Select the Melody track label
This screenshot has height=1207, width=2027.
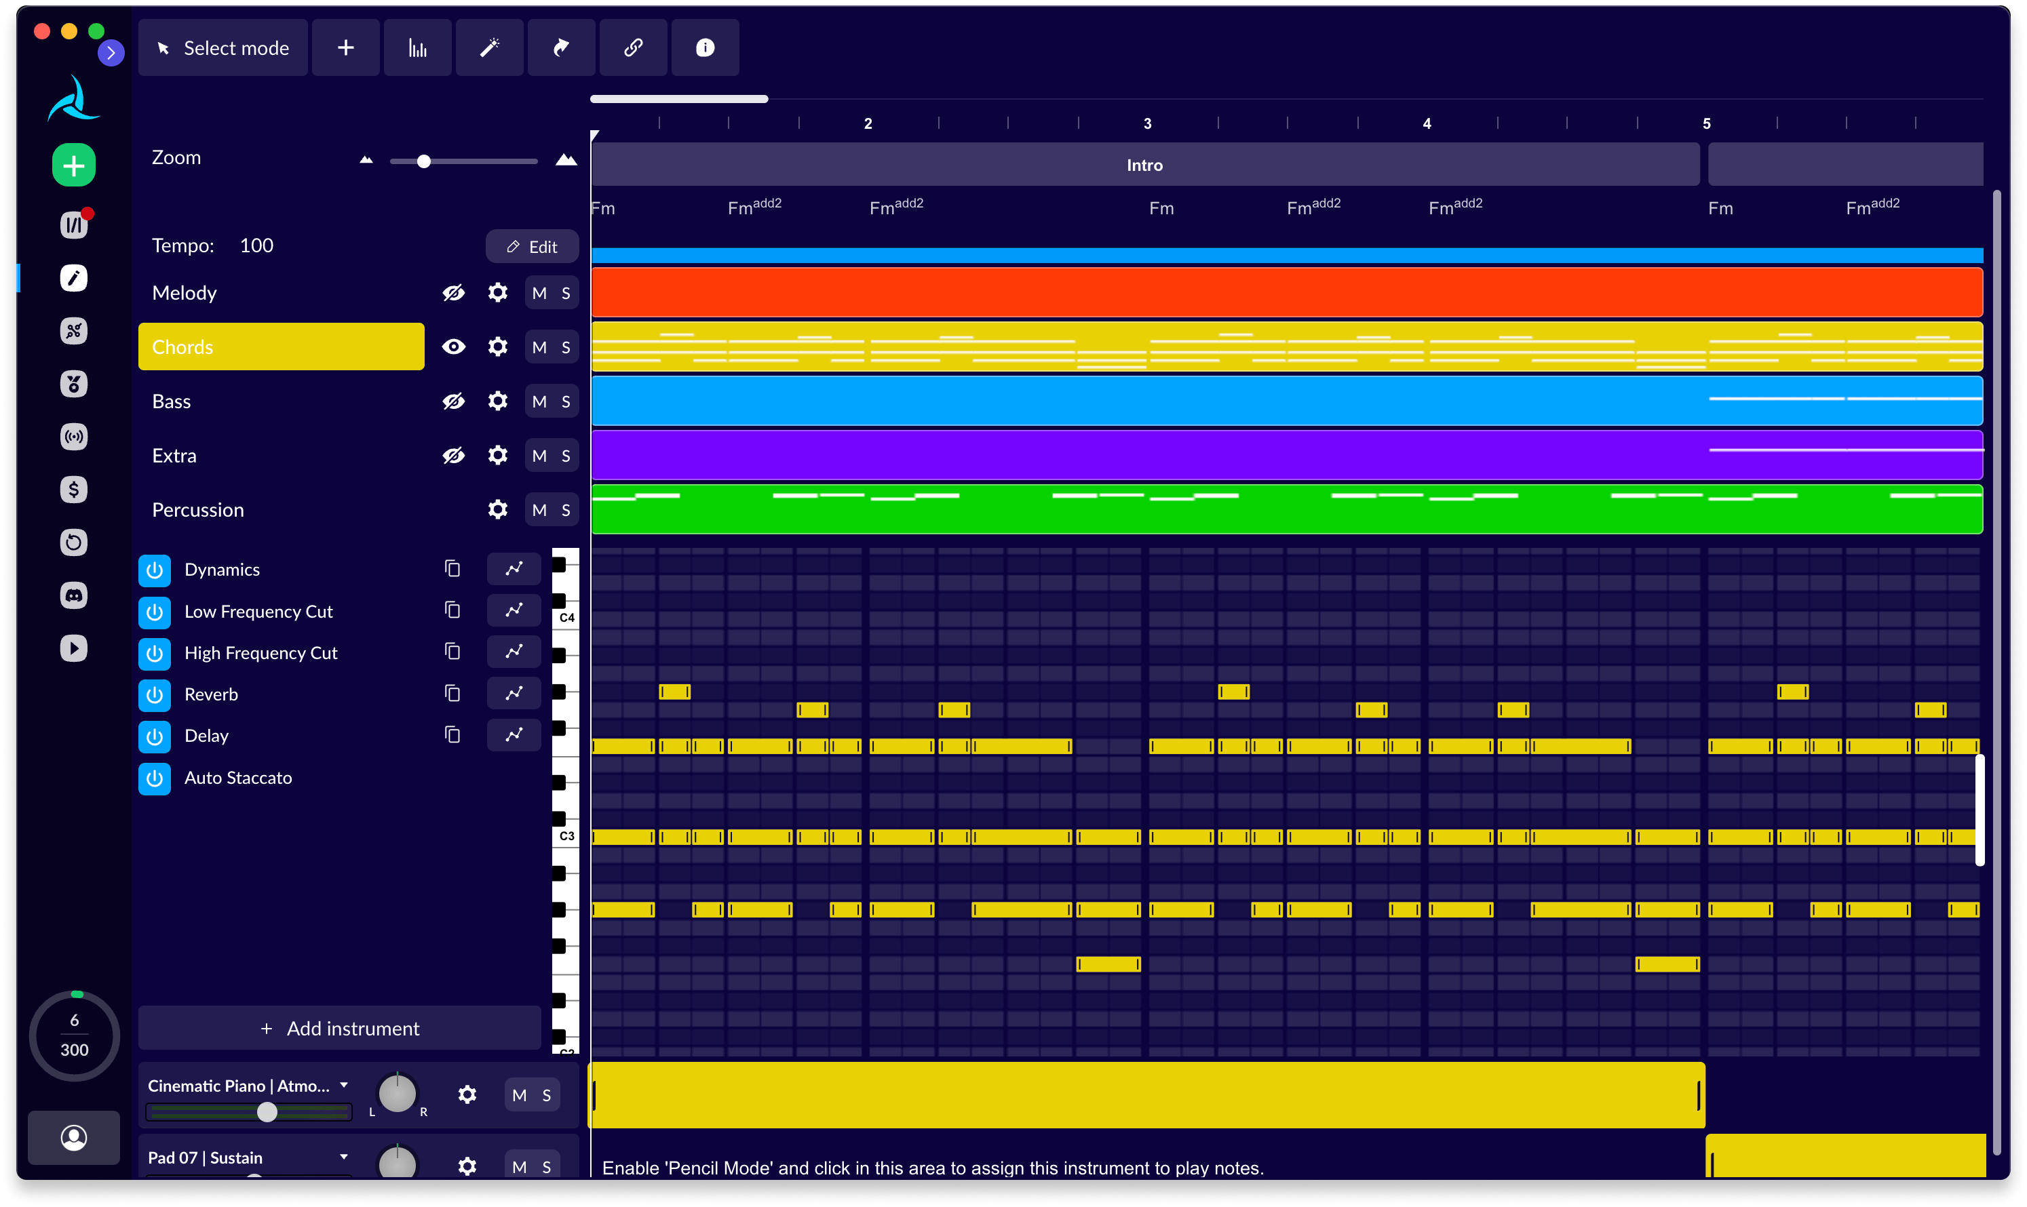pos(185,293)
